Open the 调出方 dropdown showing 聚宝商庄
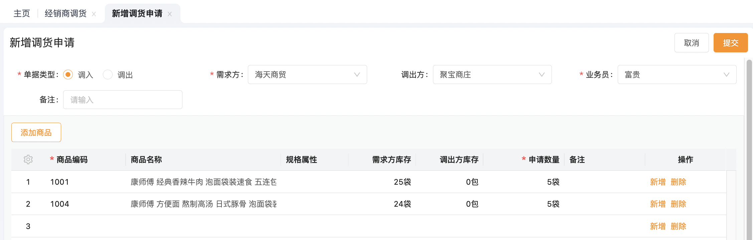This screenshot has height=240, width=753. click(x=492, y=75)
